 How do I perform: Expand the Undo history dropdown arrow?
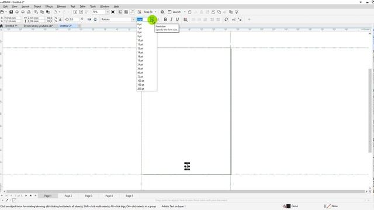pyautogui.click(x=60, y=12)
